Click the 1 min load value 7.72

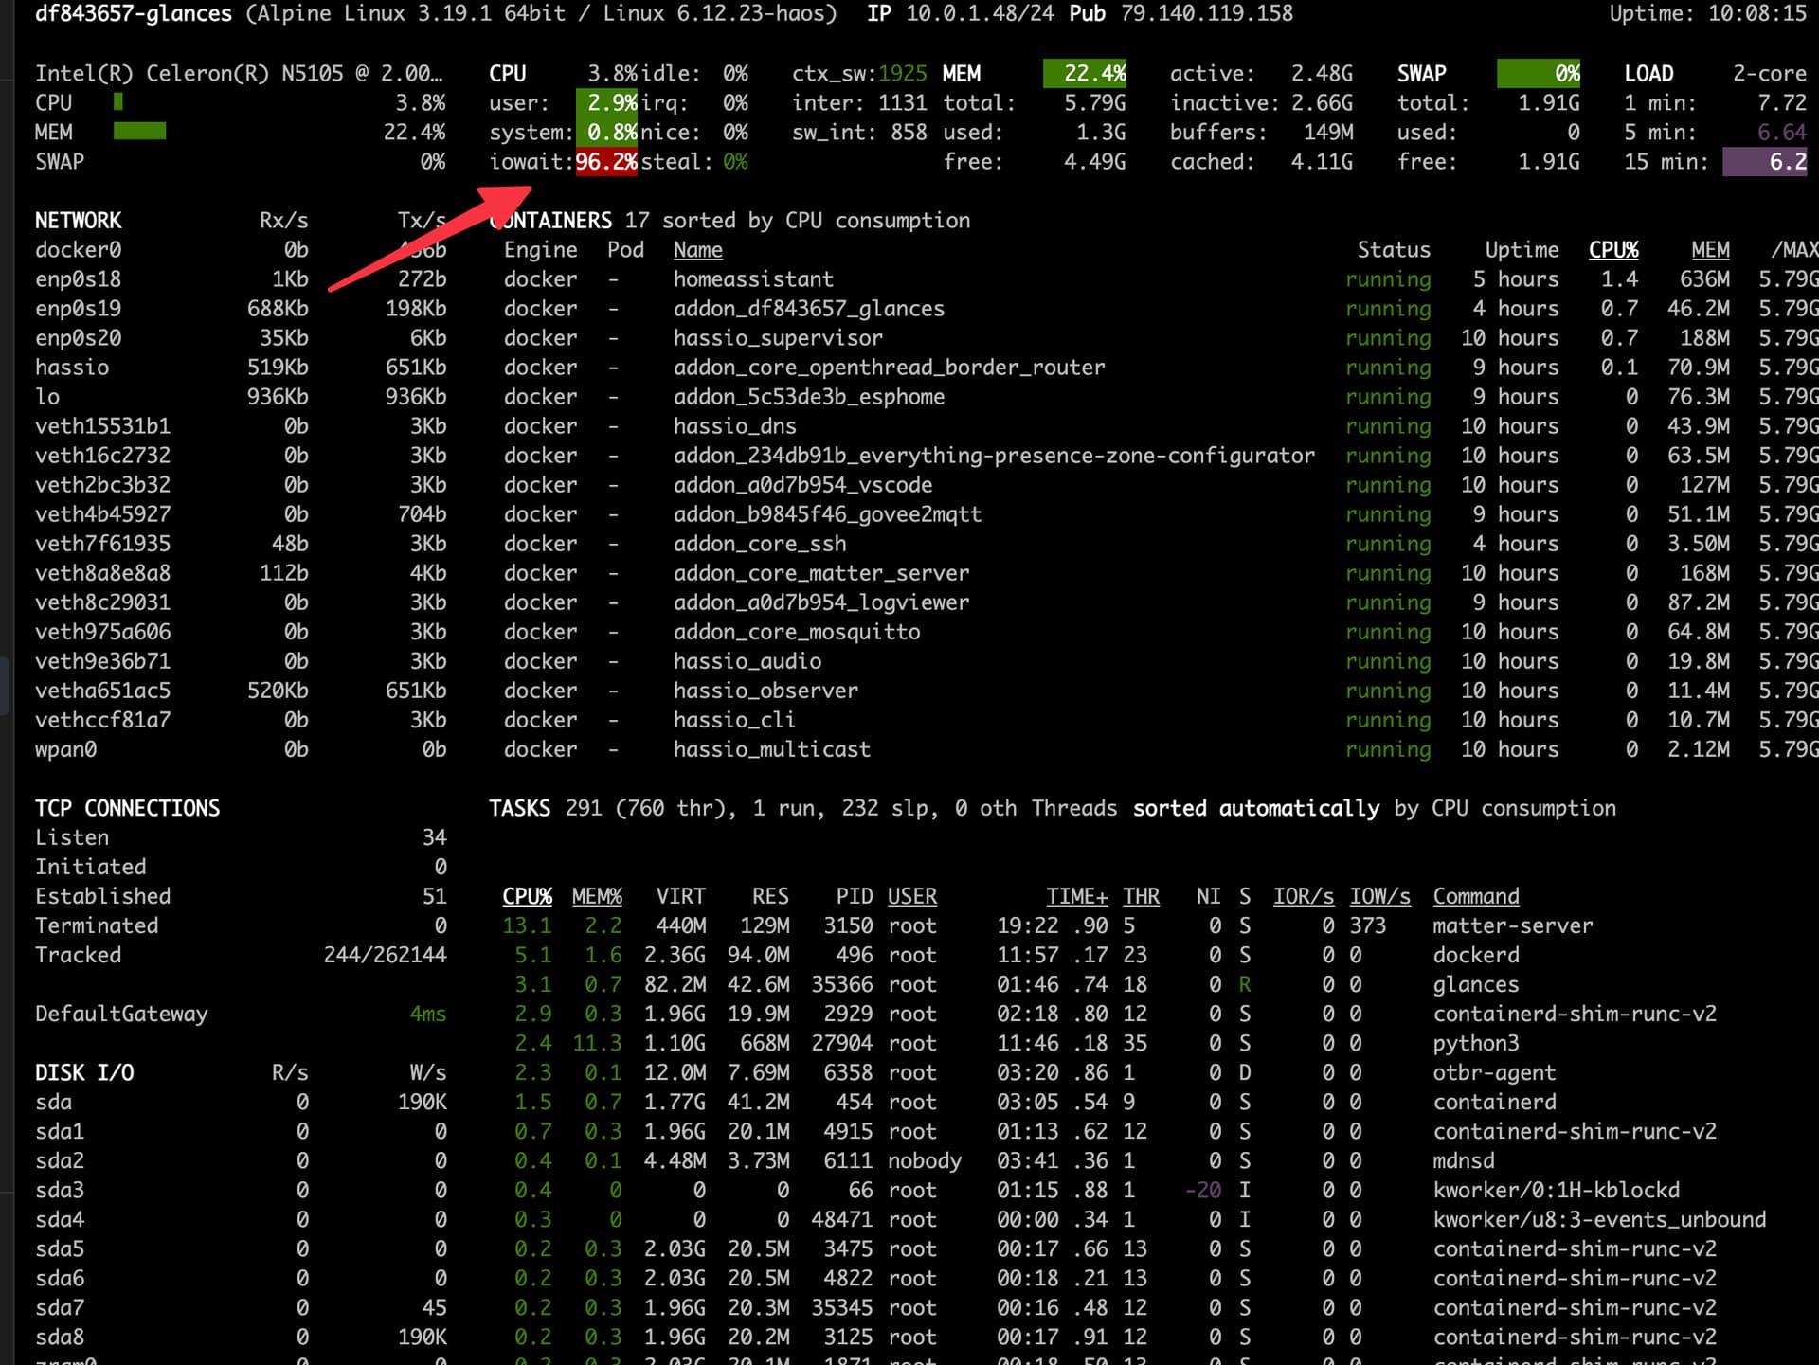(1782, 103)
